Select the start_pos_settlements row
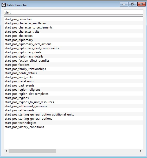 click(73, 110)
